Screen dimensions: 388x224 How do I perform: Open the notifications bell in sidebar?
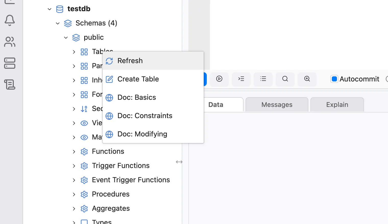(10, 20)
